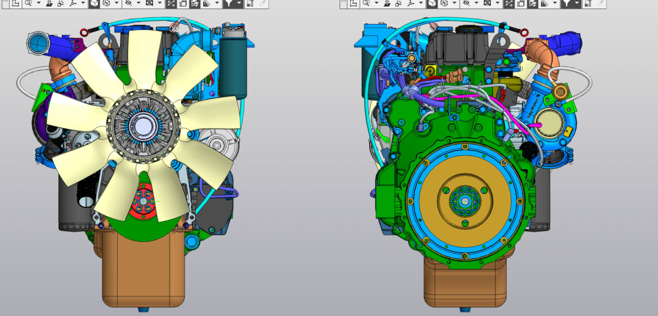Click the XYZ axis orientation icon, right toolbar
658x316 pixels.
pos(411,3)
